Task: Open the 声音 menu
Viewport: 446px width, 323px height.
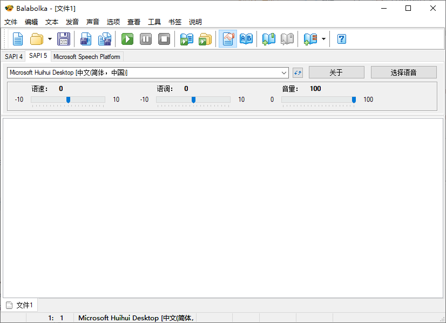Action: (93, 22)
